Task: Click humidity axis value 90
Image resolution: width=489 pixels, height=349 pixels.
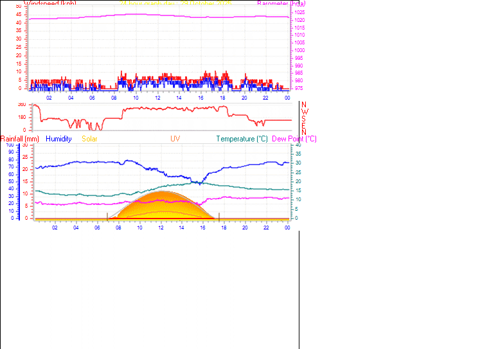Action: pos(11,152)
